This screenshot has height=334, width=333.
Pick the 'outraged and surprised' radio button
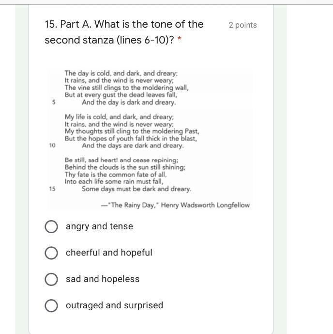(51, 305)
